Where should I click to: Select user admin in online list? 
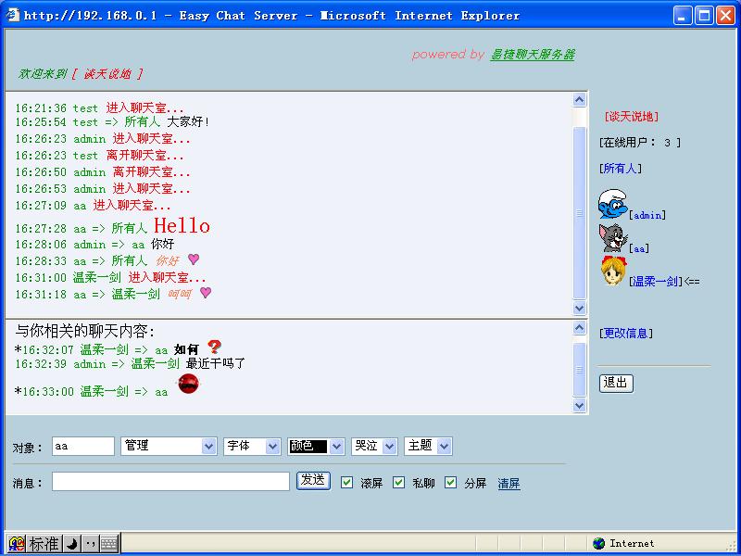(x=647, y=215)
